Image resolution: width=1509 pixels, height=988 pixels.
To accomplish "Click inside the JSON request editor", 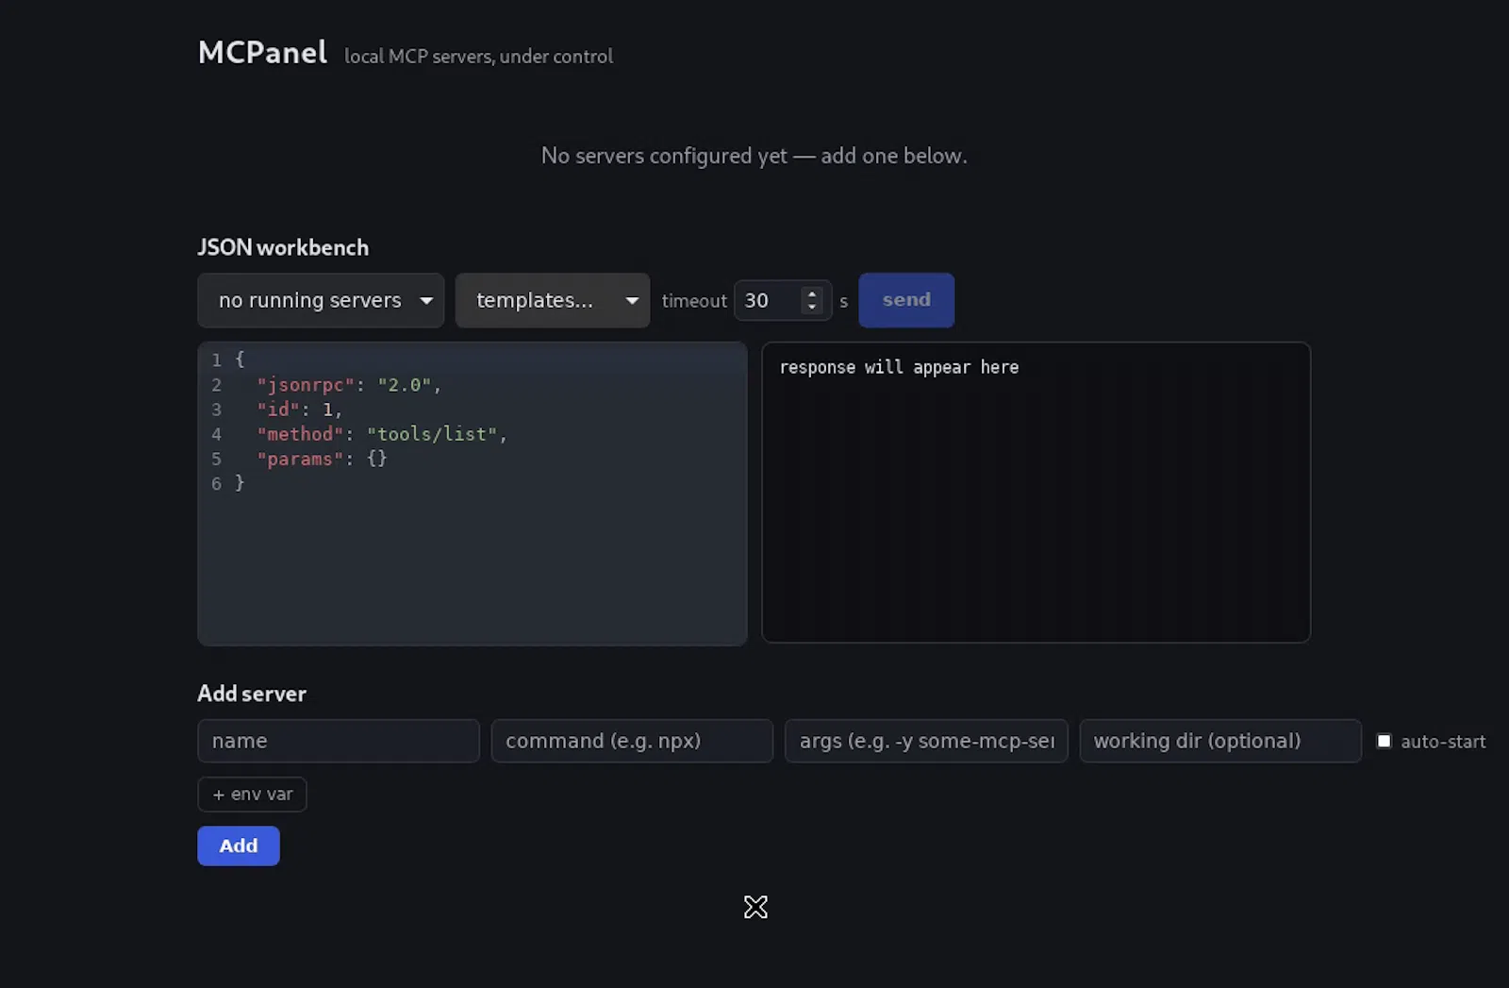I will coord(473,494).
